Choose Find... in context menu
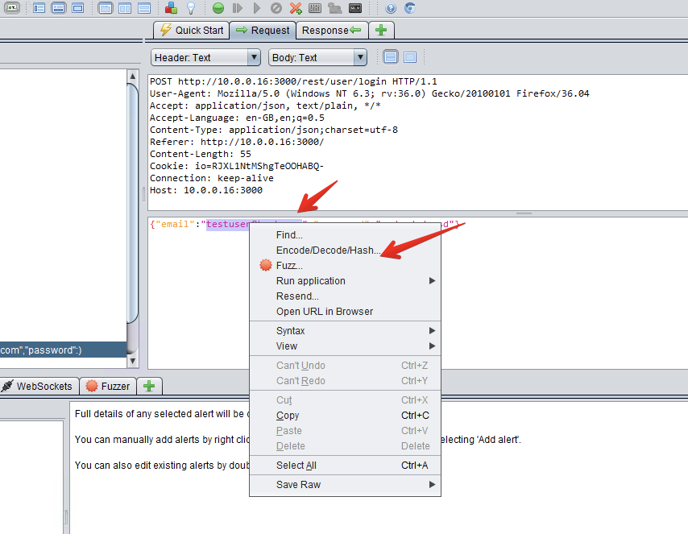This screenshot has width=688, height=534. click(x=345, y=235)
